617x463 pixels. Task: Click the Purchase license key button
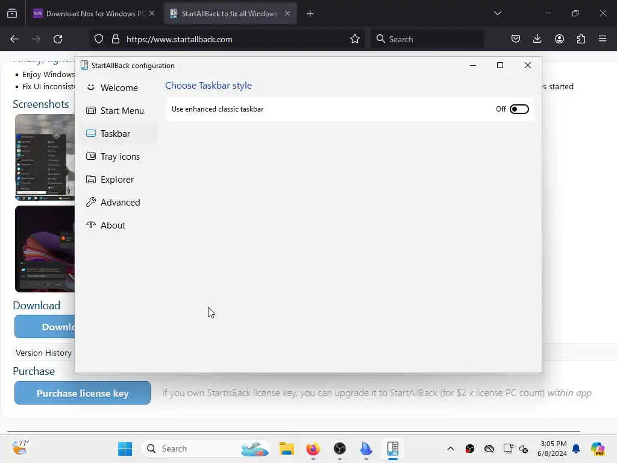pyautogui.click(x=83, y=393)
